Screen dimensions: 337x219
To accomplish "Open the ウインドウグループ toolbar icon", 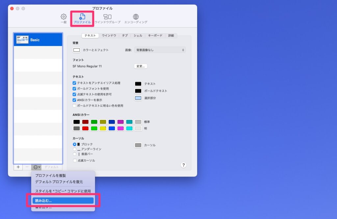I will point(107,17).
